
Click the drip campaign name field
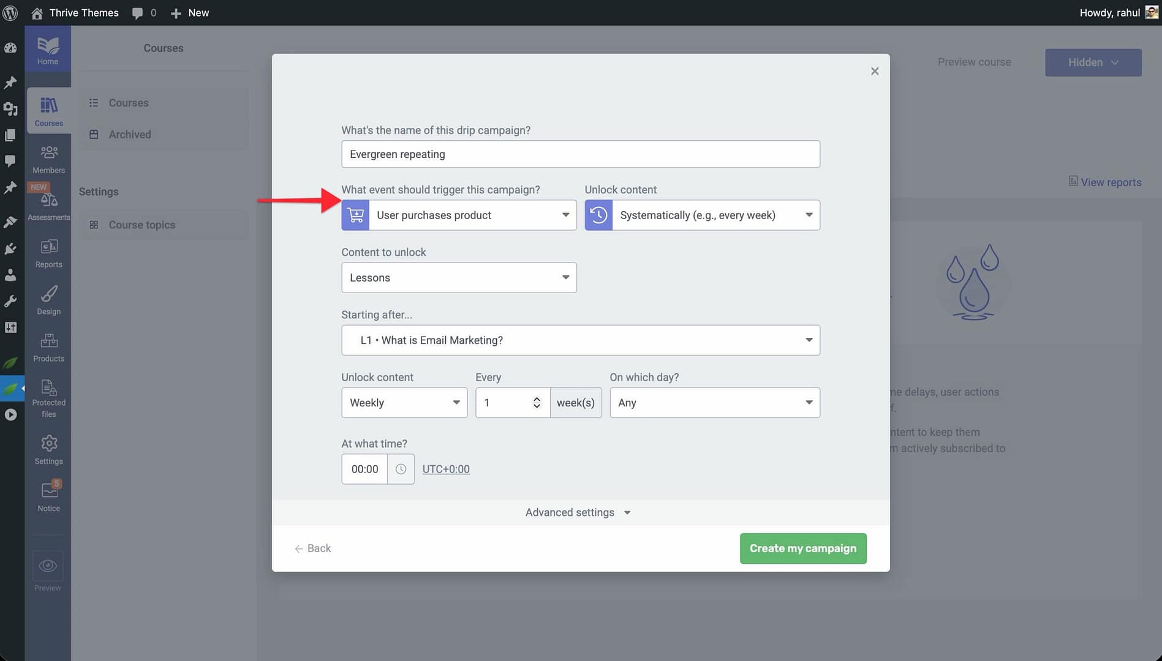[x=580, y=154]
